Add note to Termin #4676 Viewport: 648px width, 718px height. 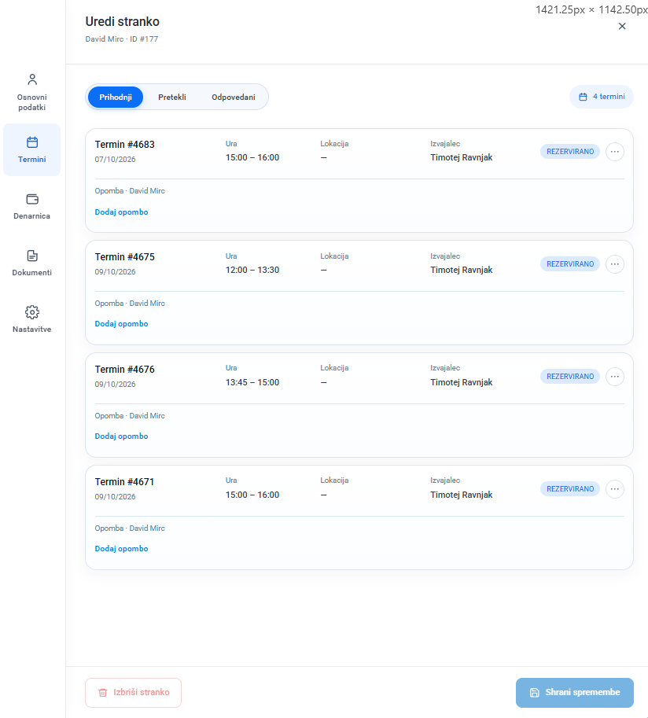click(121, 436)
